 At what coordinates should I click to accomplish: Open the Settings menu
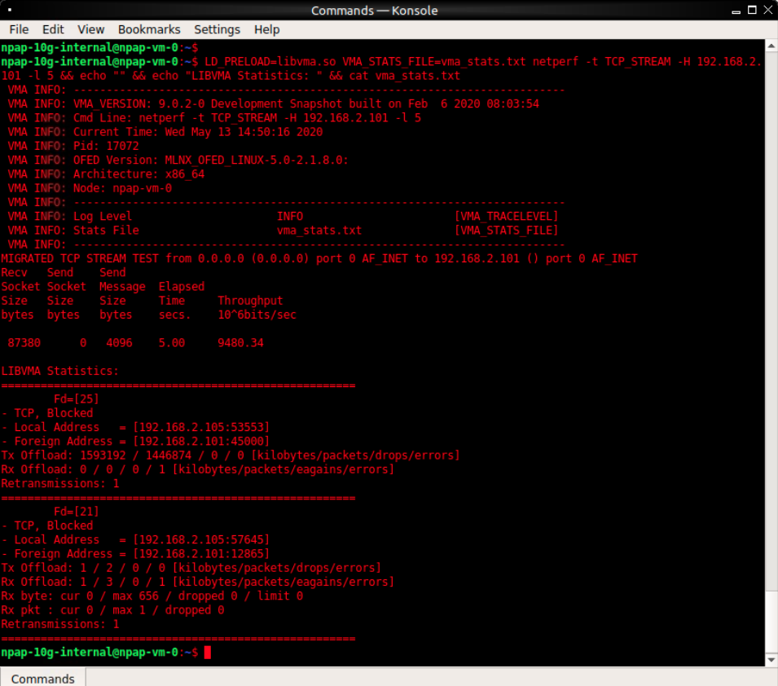(217, 29)
